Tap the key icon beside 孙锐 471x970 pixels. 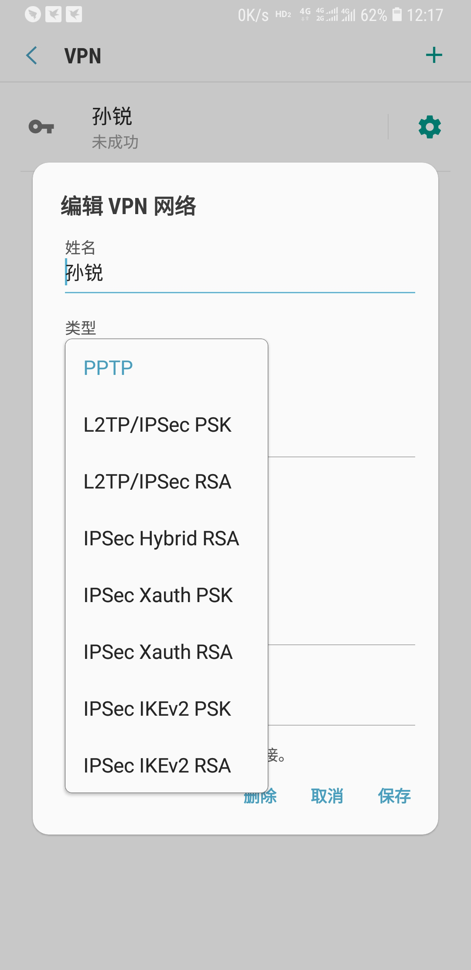click(41, 127)
